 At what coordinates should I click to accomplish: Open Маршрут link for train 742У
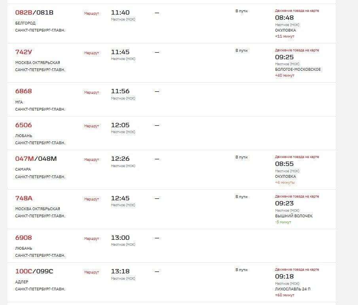[91, 53]
